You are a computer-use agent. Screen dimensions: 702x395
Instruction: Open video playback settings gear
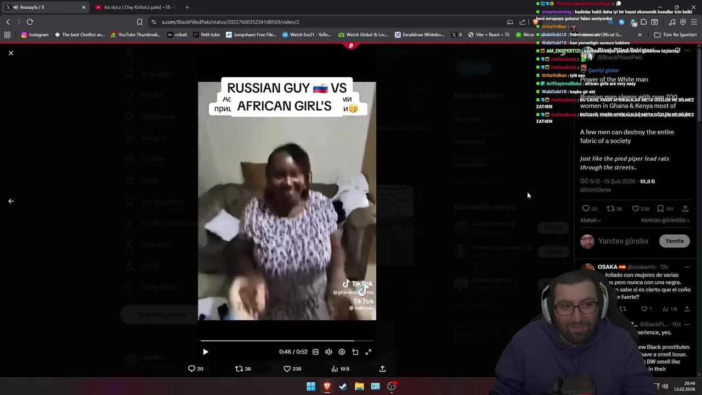point(342,352)
